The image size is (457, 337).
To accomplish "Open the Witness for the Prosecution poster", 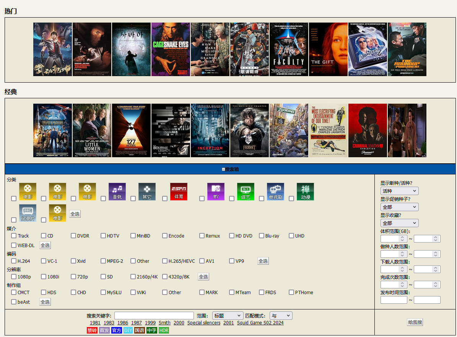I will coord(328,130).
